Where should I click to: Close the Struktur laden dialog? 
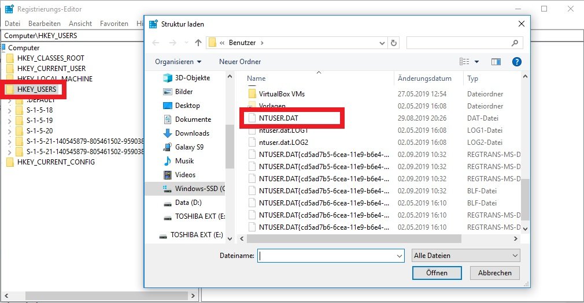tap(522, 24)
